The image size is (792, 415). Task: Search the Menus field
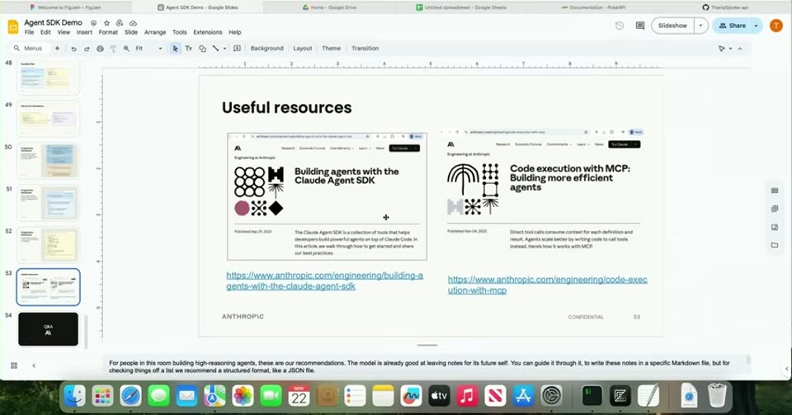31,49
